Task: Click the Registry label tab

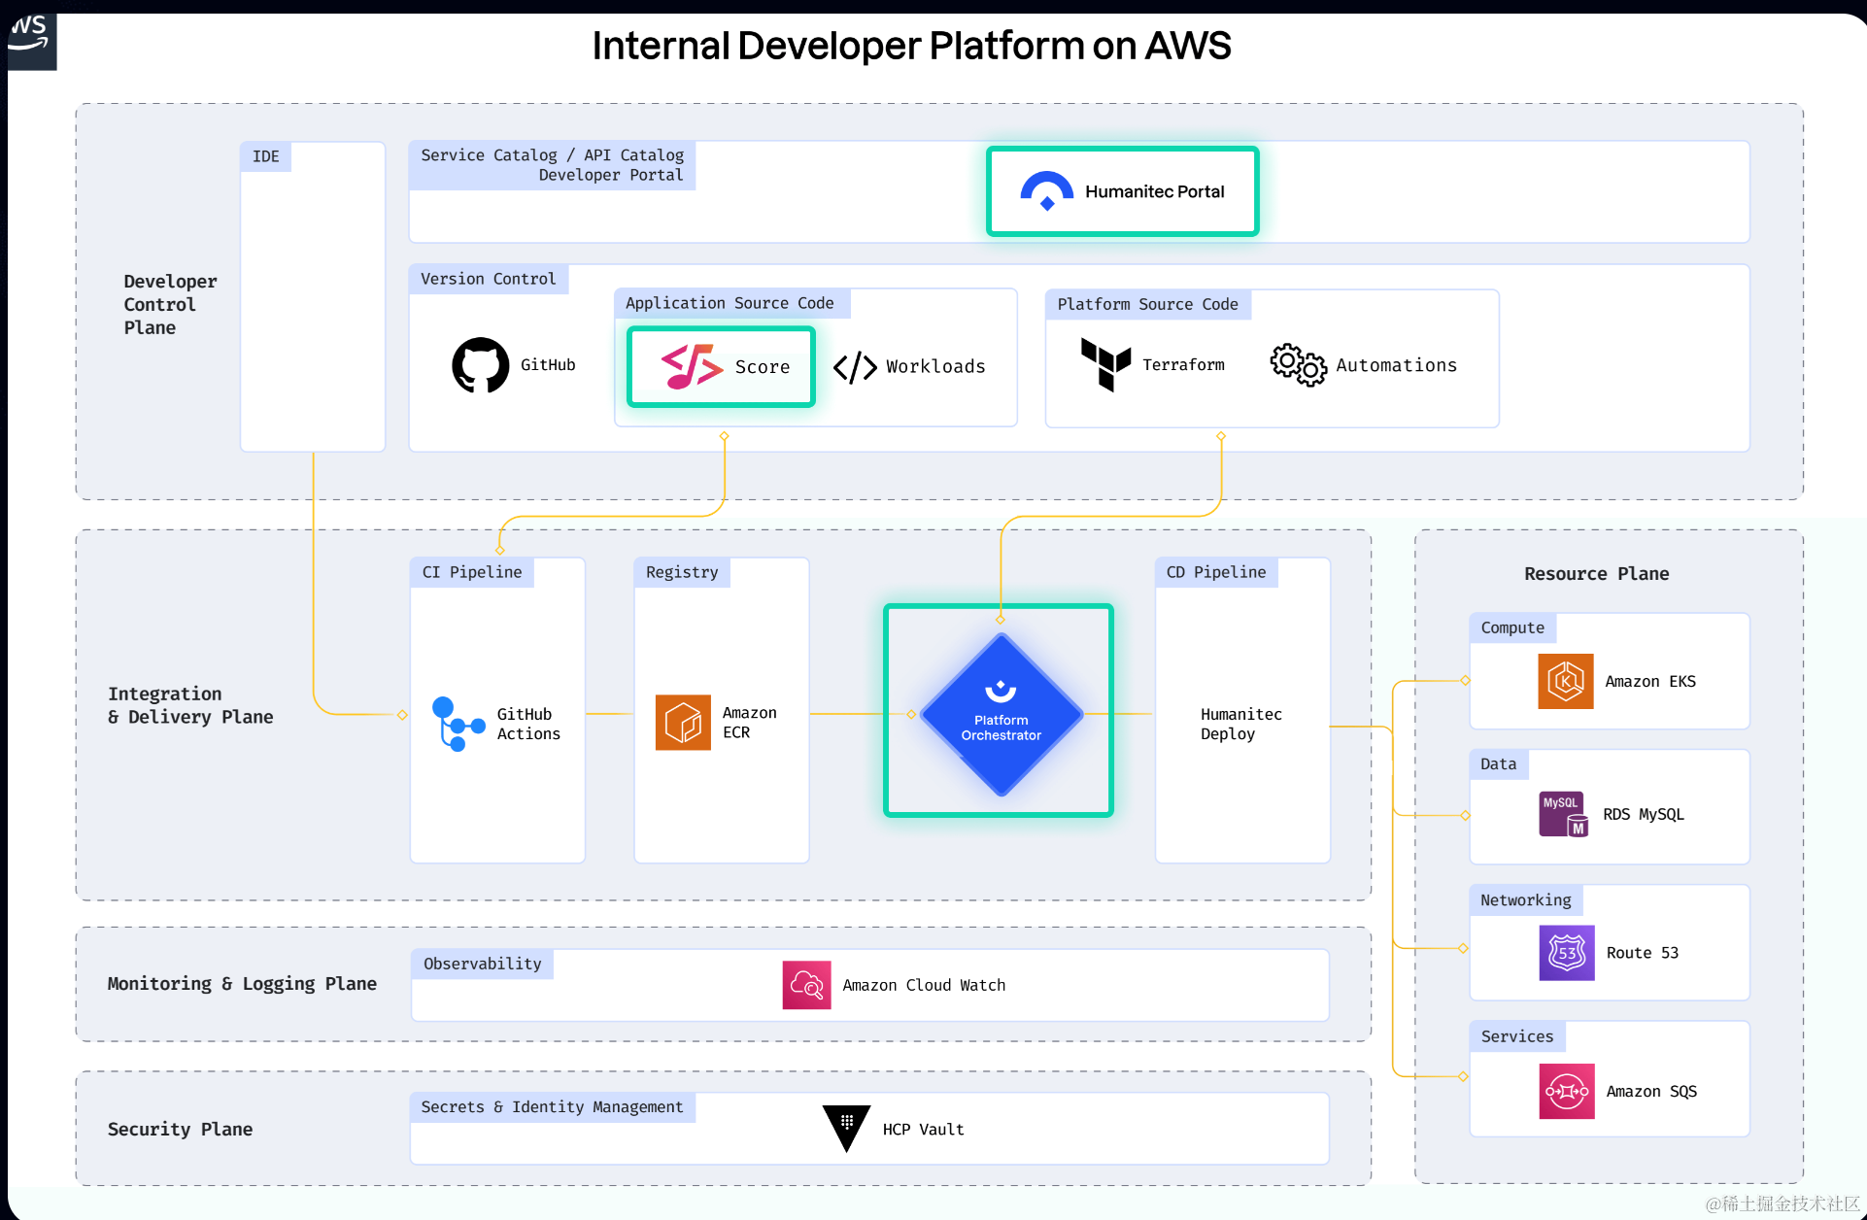Action: (x=682, y=572)
